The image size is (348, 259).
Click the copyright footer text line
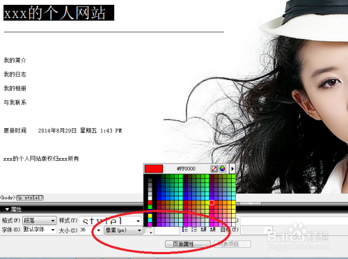coord(41,159)
